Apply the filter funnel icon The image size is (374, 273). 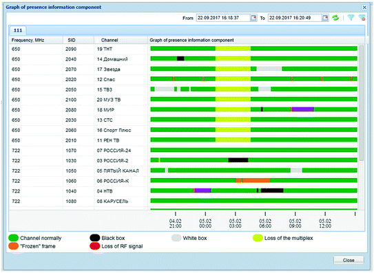pos(351,17)
